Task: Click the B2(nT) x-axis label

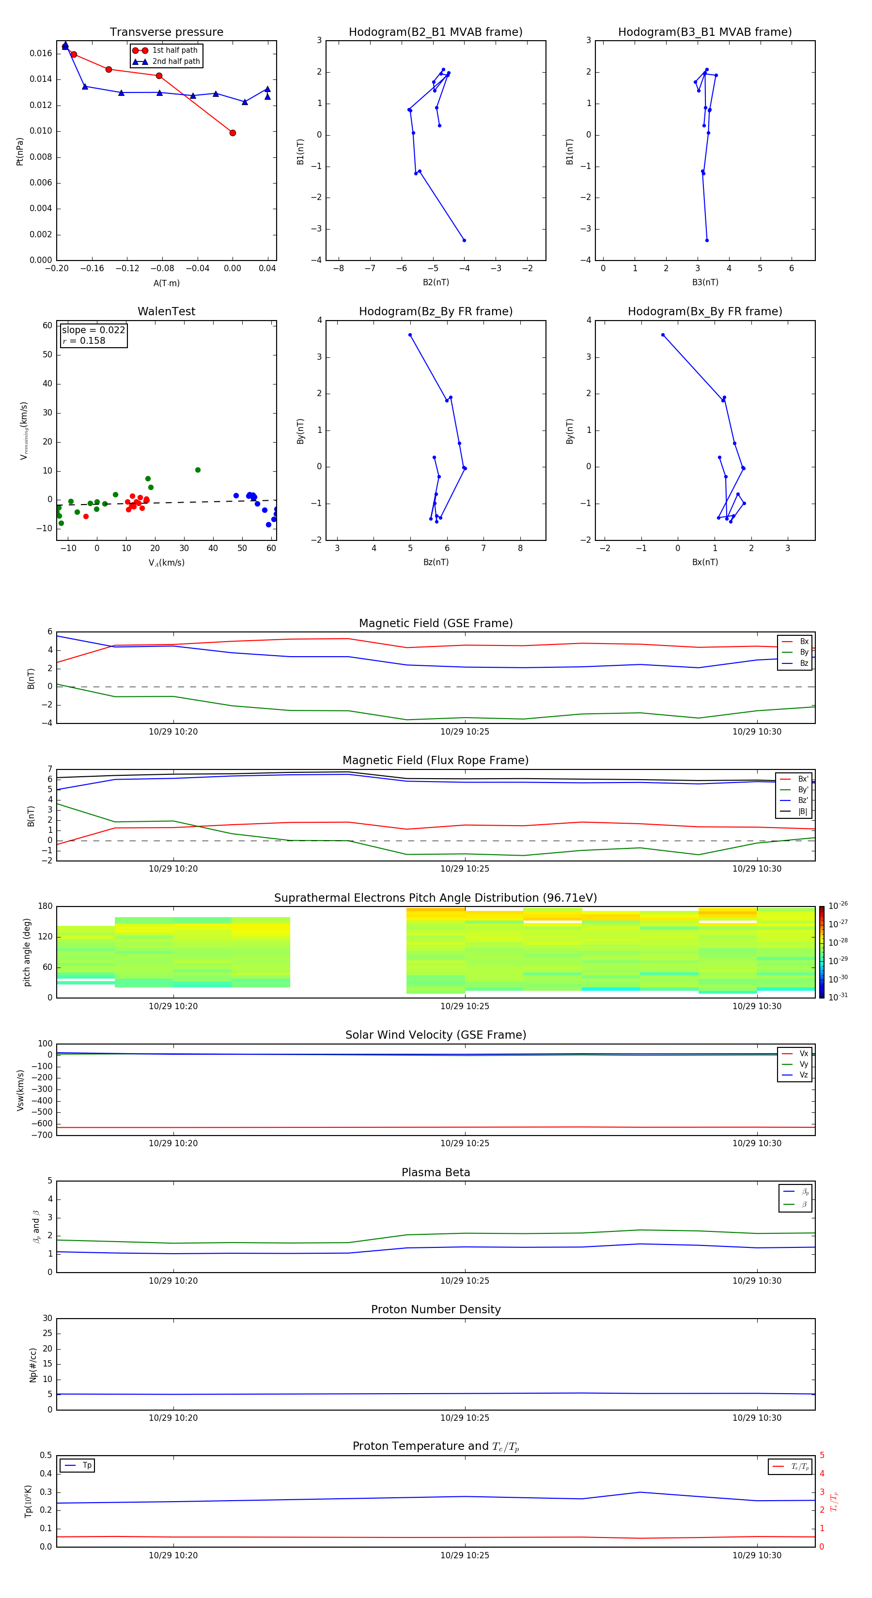Action: click(x=436, y=283)
